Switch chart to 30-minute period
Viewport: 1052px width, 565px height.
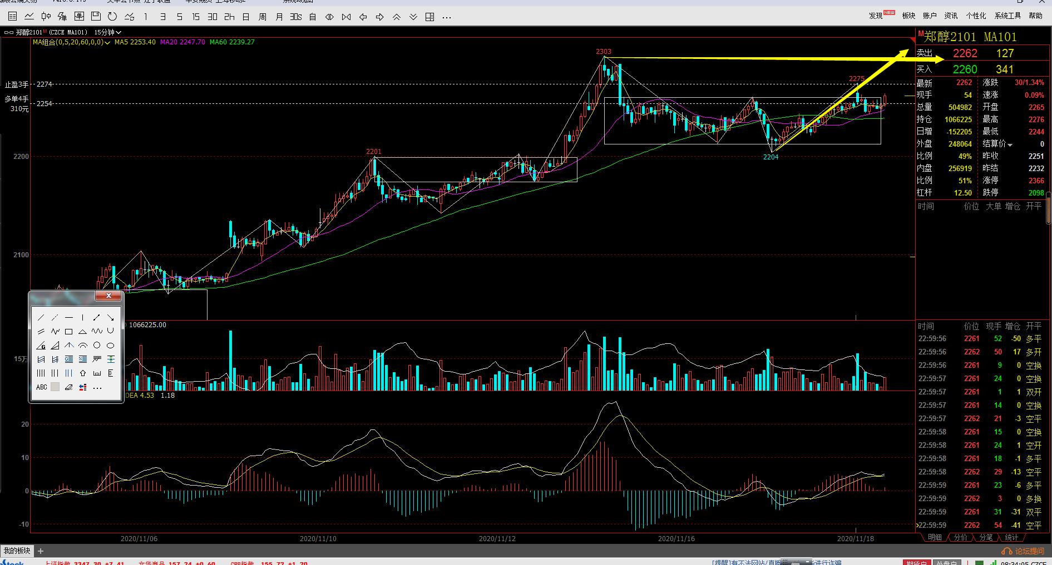213,17
